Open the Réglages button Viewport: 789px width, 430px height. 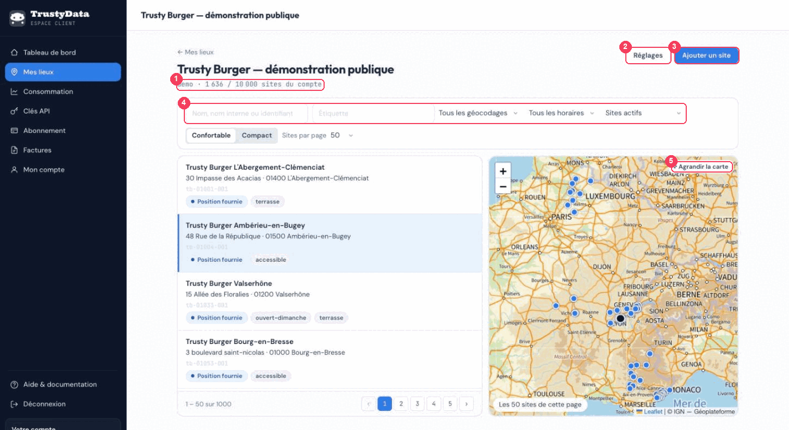point(648,56)
